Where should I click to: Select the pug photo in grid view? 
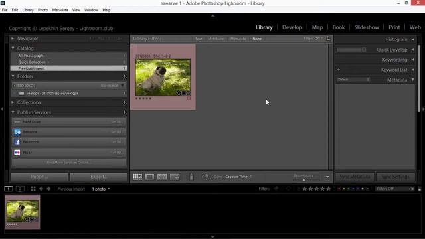click(x=163, y=77)
